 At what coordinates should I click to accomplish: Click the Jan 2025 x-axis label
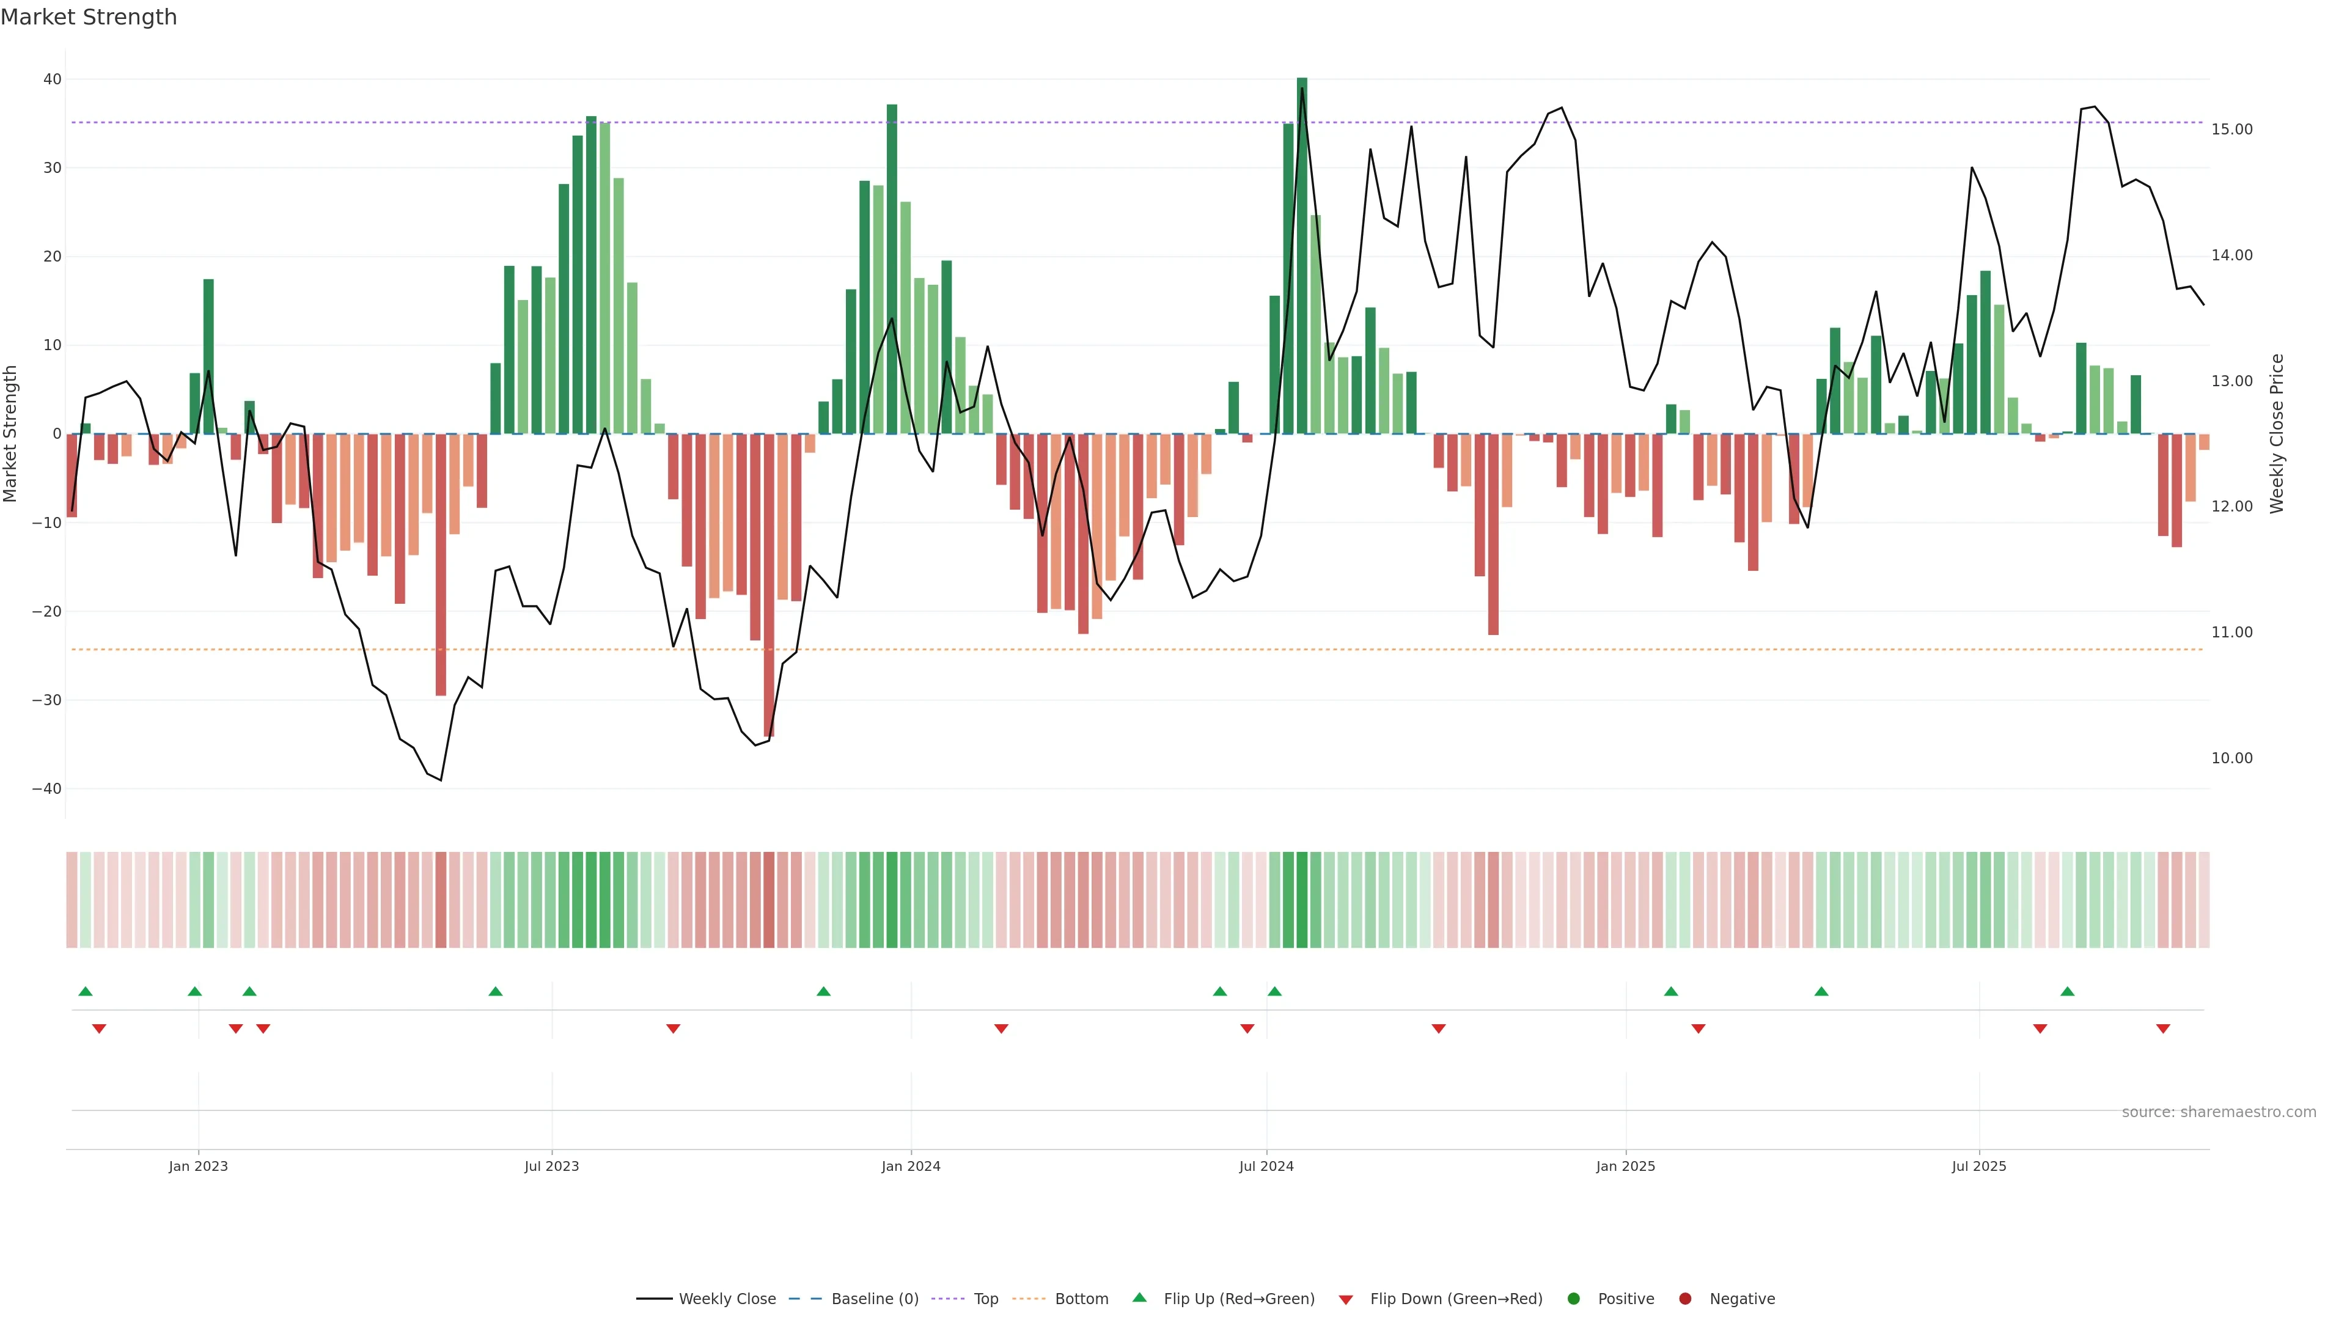click(1625, 1166)
